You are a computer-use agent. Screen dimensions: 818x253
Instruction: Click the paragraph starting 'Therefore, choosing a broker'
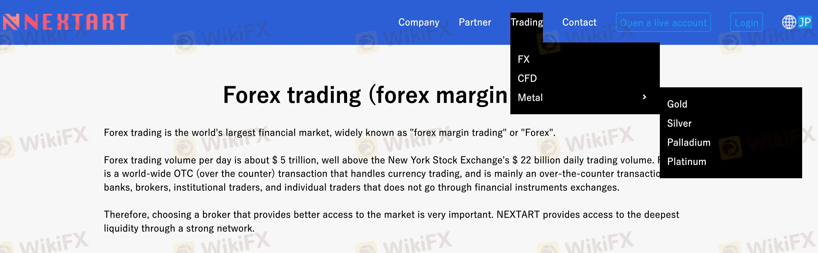(391, 221)
